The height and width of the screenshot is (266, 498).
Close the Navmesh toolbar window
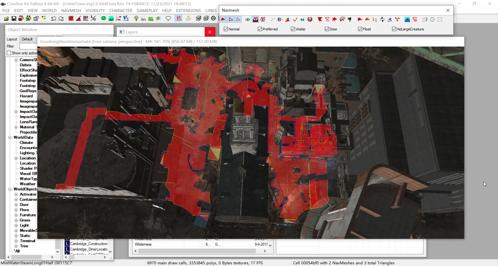tap(448, 10)
